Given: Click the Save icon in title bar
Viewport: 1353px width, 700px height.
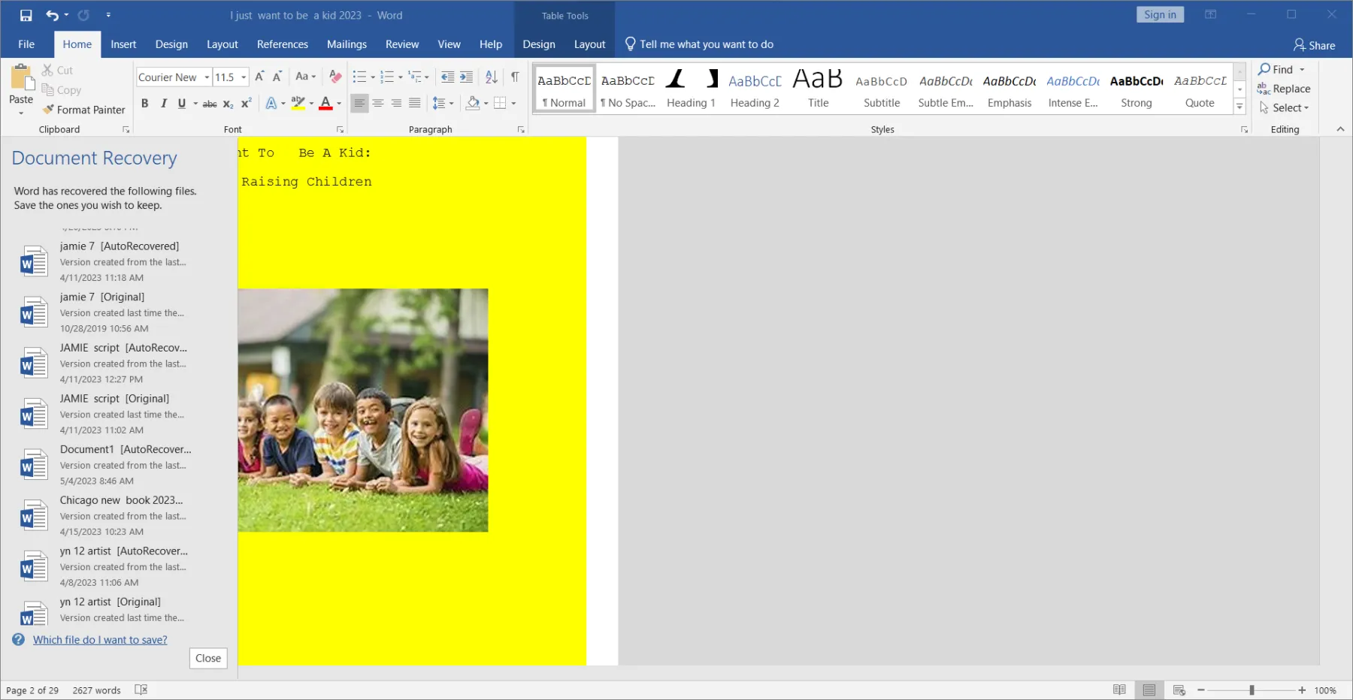Looking at the screenshot, I should tap(26, 15).
